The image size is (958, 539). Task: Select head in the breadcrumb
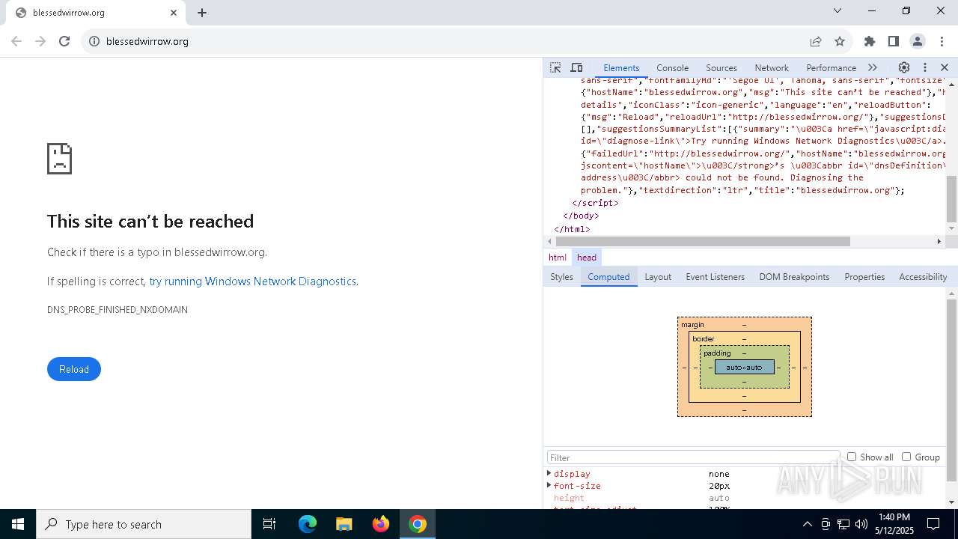click(x=587, y=257)
